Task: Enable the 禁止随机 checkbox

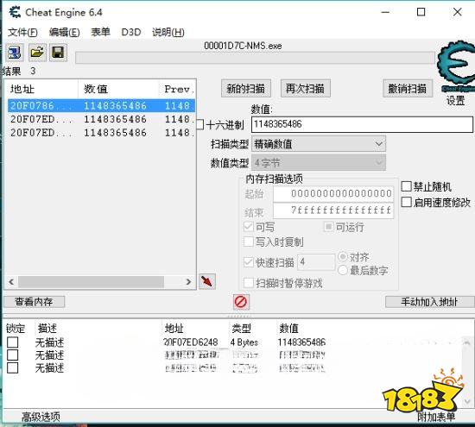Action: pyautogui.click(x=406, y=186)
